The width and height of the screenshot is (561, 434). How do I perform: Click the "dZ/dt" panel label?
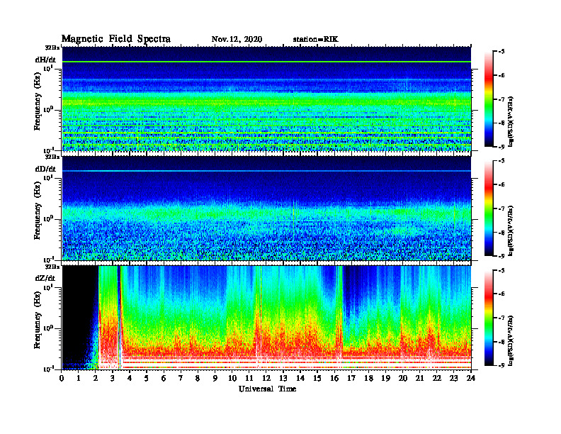click(45, 278)
